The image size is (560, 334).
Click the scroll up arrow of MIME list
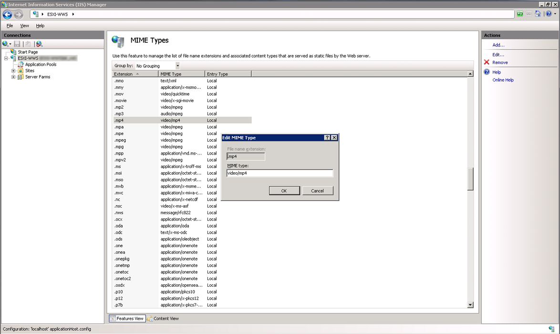(x=470, y=74)
